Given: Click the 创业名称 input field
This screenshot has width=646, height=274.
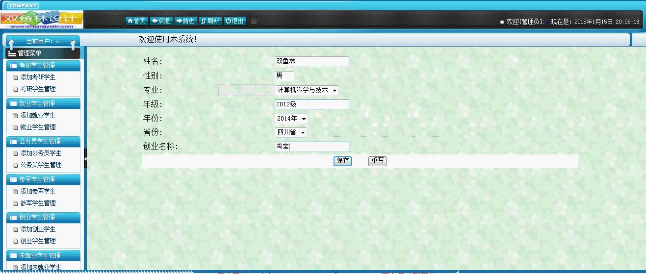Looking at the screenshot, I should 311,147.
